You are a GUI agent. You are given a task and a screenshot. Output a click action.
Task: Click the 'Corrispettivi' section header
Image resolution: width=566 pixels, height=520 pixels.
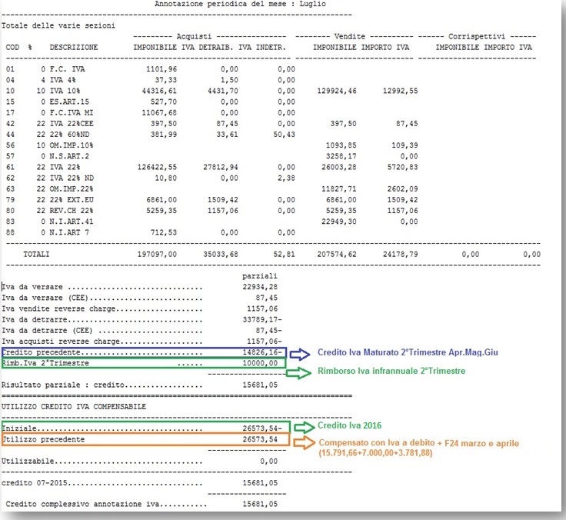click(x=477, y=36)
